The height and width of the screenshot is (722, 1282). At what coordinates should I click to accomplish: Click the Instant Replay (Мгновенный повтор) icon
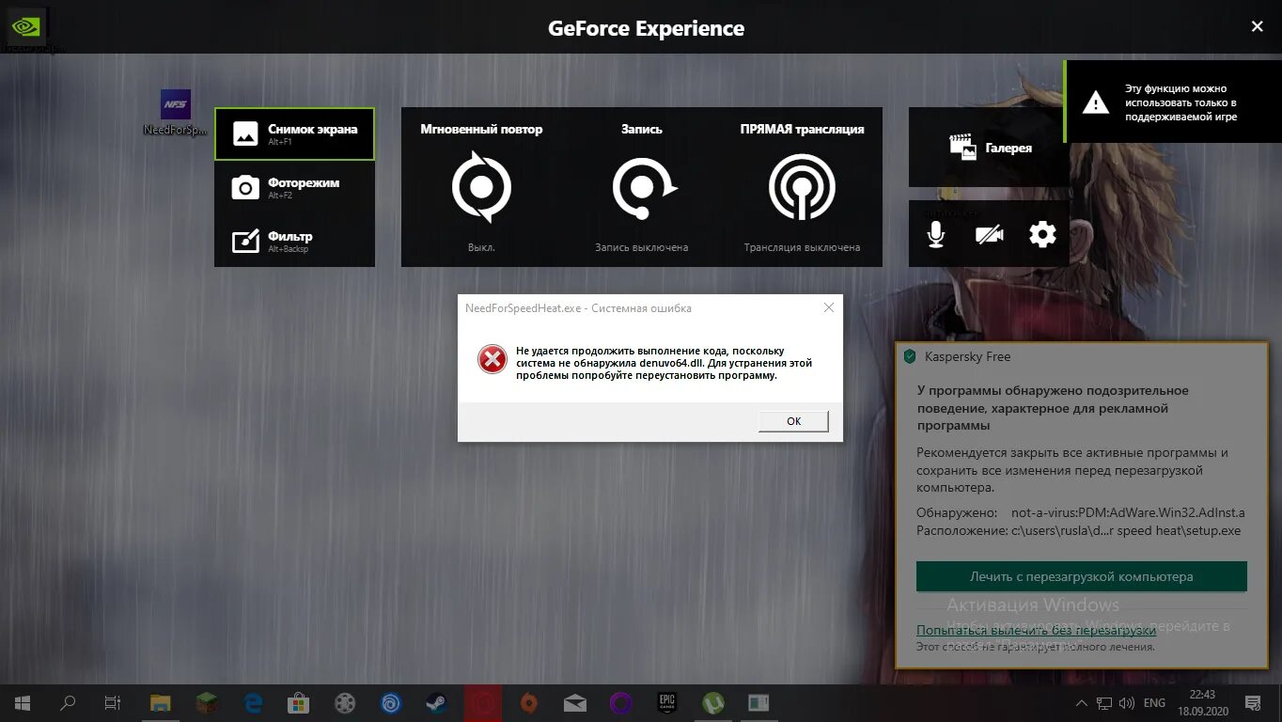coord(481,186)
